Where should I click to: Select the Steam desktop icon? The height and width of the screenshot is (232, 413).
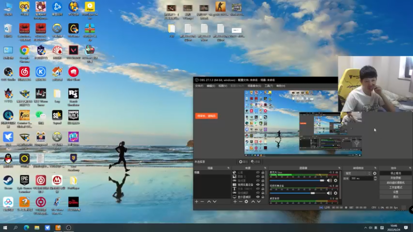[8, 183]
